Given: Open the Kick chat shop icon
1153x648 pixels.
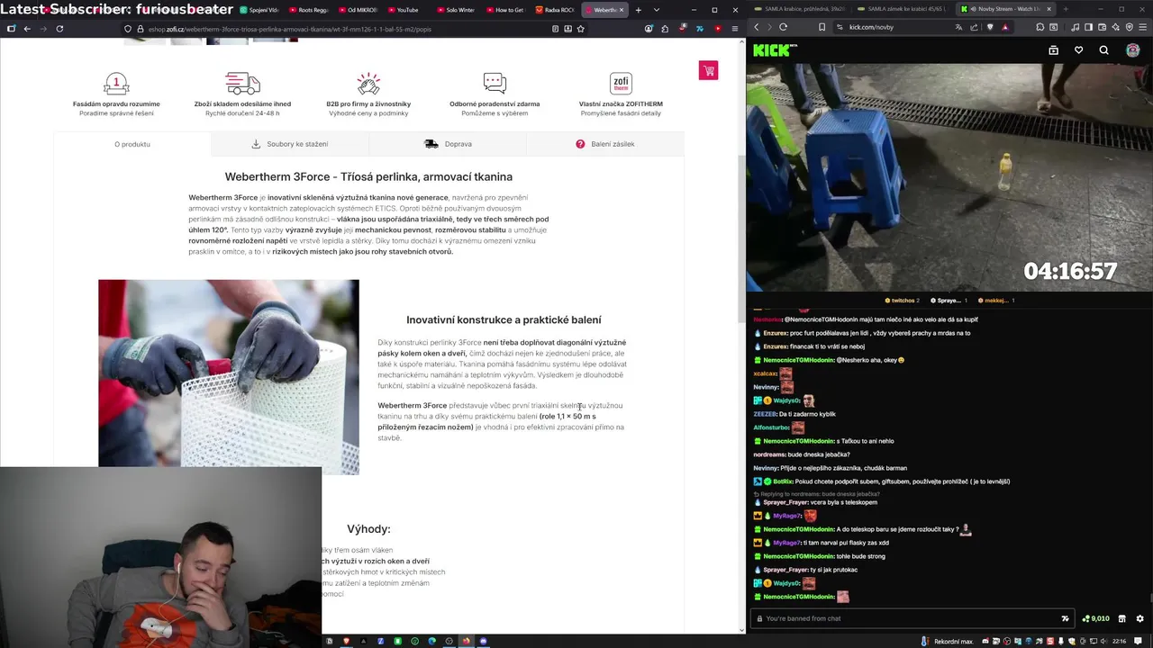Looking at the screenshot, I should coord(1121,618).
